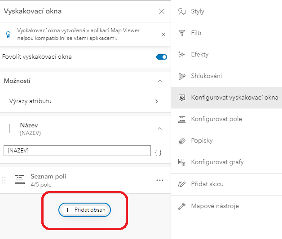Click the Konfigurovat pole icon
Screen dimensions: 282x239
click(182, 119)
